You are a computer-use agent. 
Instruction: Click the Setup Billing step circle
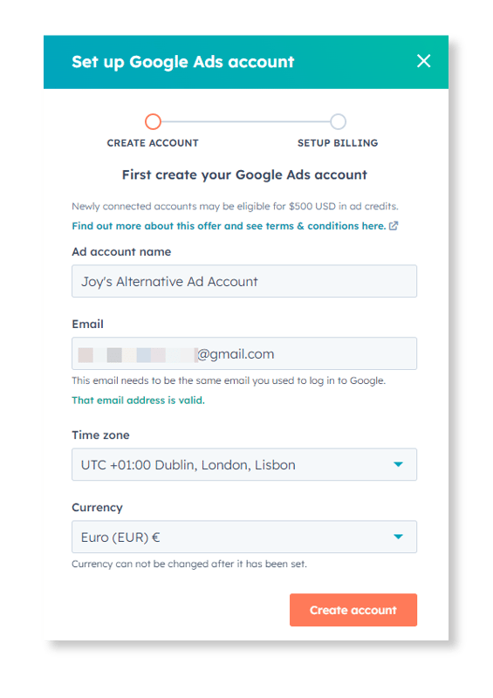(x=338, y=121)
